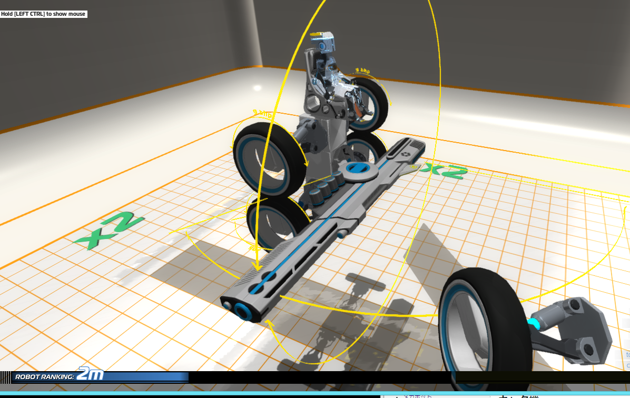The height and width of the screenshot is (398, 630).
Task: Click the ROBOT RANKING progress bar
Action: pos(100,377)
